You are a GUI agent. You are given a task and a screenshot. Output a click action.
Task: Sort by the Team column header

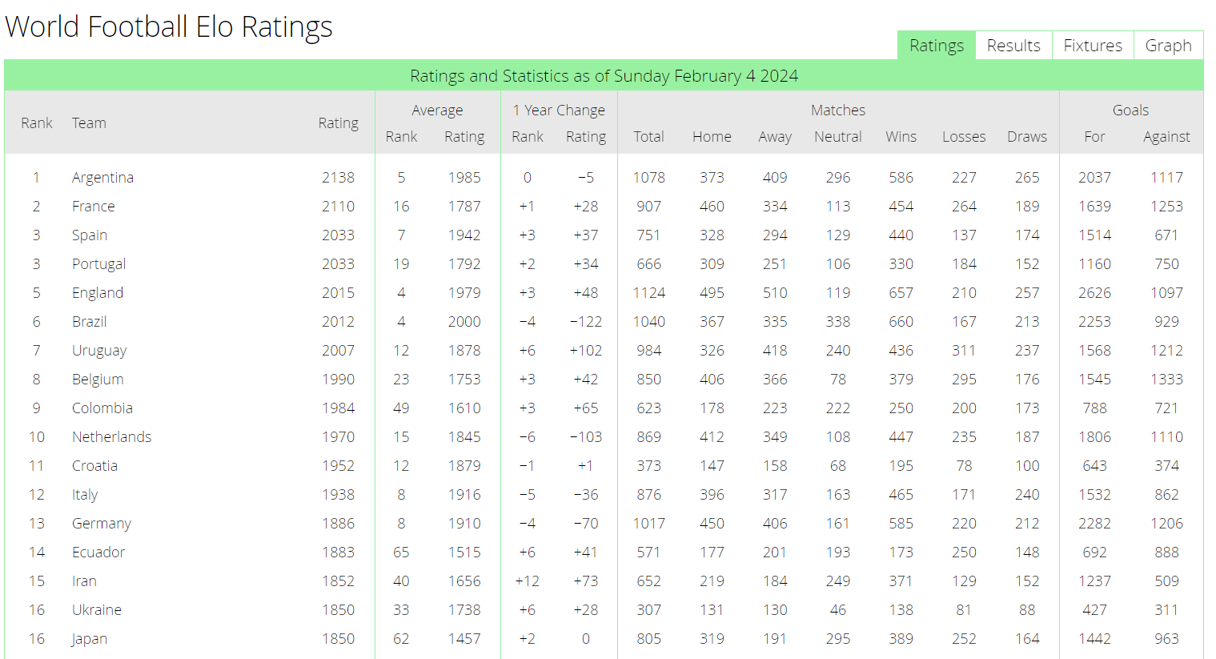(89, 123)
